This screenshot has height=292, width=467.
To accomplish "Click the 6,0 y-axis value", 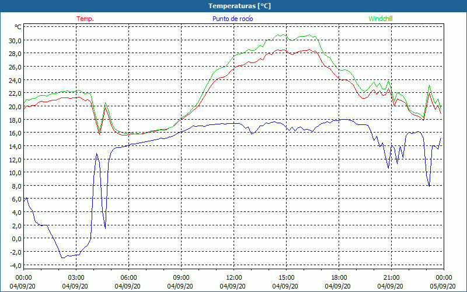I will [x=16, y=199].
